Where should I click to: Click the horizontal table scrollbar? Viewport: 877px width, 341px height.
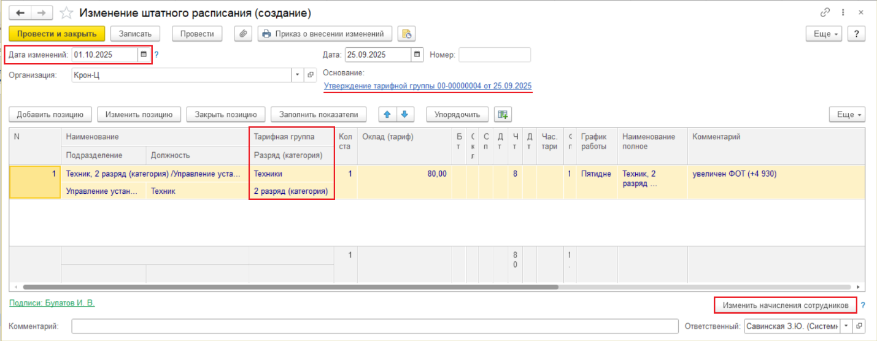[x=288, y=287]
